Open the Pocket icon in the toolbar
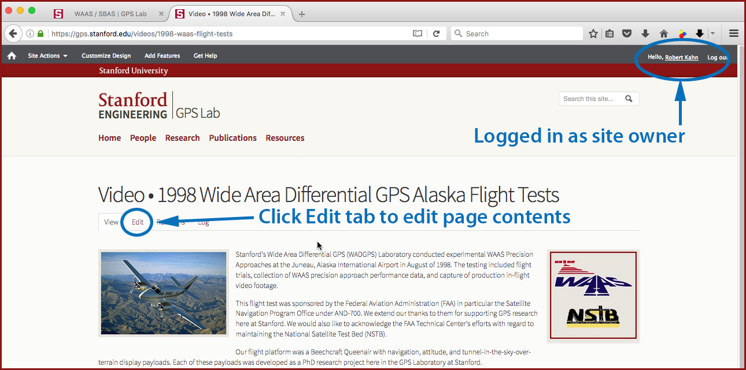This screenshot has height=370, width=746. [x=626, y=33]
